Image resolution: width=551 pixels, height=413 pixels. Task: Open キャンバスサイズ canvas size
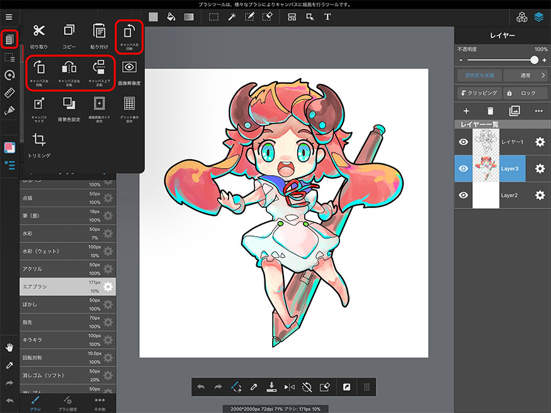(x=39, y=110)
